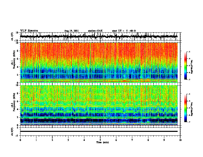The height and width of the screenshot is (157, 203).
Task: Click the ch.1 spectrogram "8" kHz tick label
Action: [x=18, y=51]
